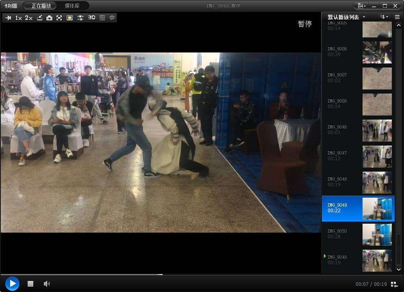The width and height of the screenshot is (404, 292).
Task: Click the fullscreen frame icon
Action: 59,18
